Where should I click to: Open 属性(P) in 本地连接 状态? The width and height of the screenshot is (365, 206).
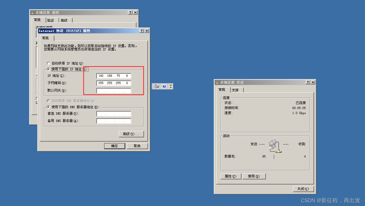[x=231, y=176]
